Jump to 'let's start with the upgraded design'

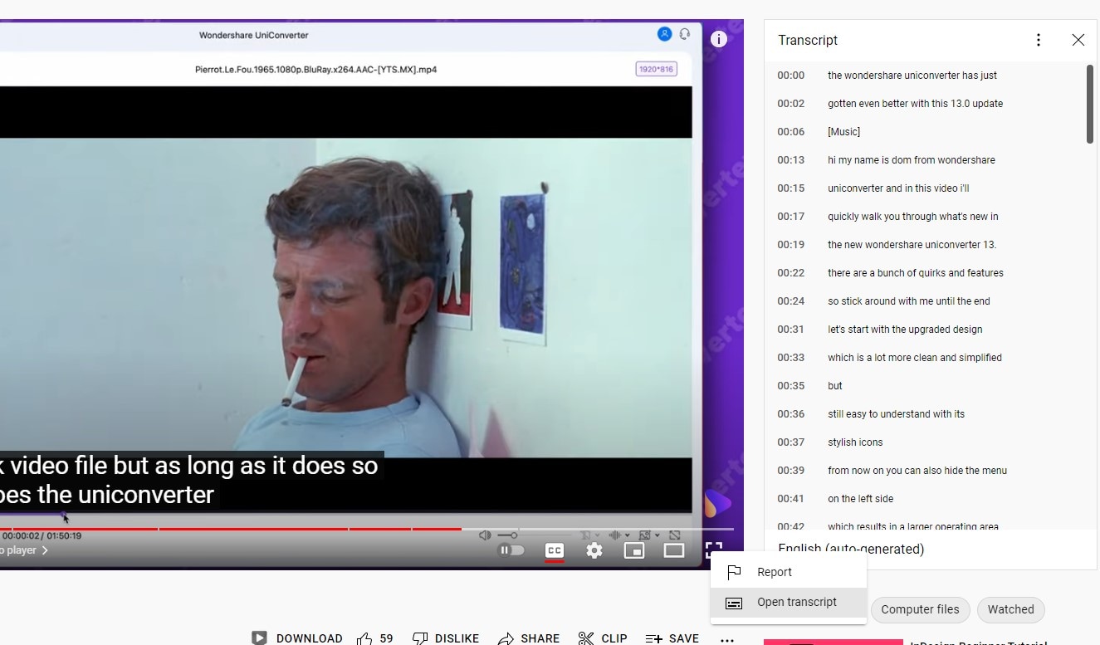[925, 330]
